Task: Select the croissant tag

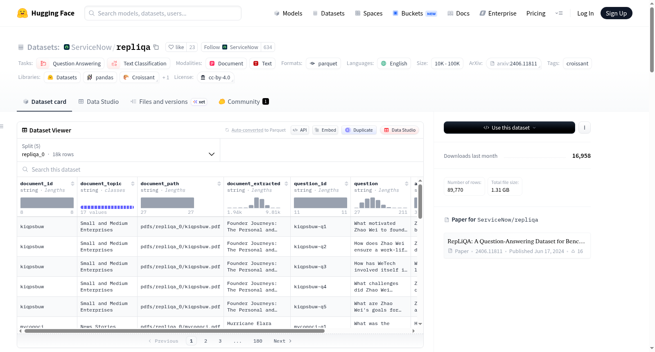Action: (x=577, y=63)
